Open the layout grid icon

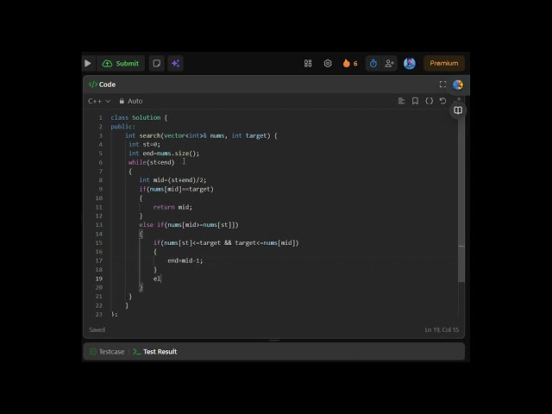(308, 63)
